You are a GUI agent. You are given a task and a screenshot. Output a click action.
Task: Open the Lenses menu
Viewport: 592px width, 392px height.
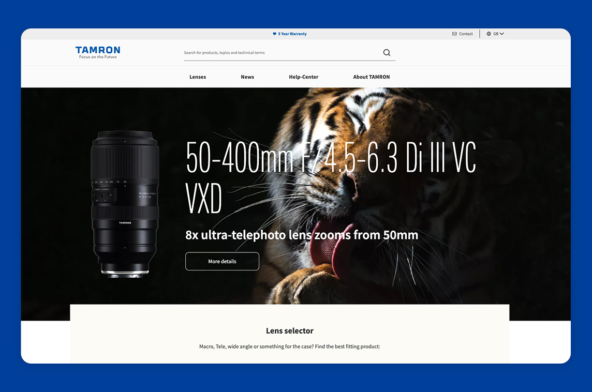click(198, 77)
